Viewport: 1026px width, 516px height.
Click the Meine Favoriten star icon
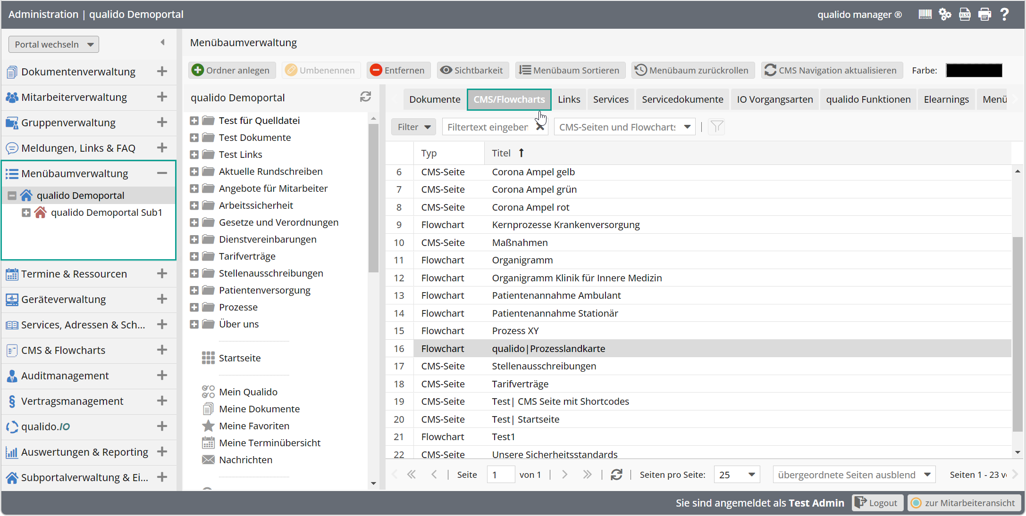click(x=208, y=426)
